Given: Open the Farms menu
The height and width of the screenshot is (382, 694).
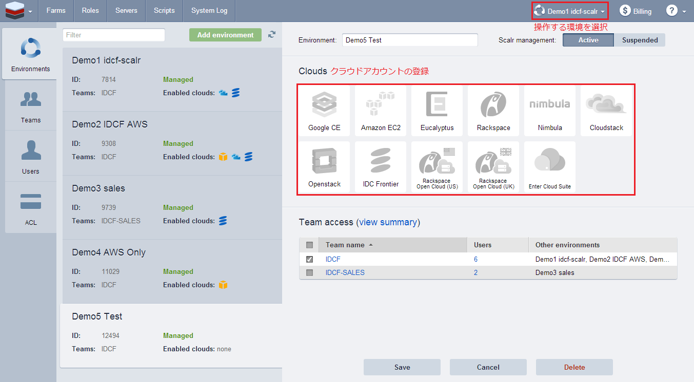Looking at the screenshot, I should [56, 11].
